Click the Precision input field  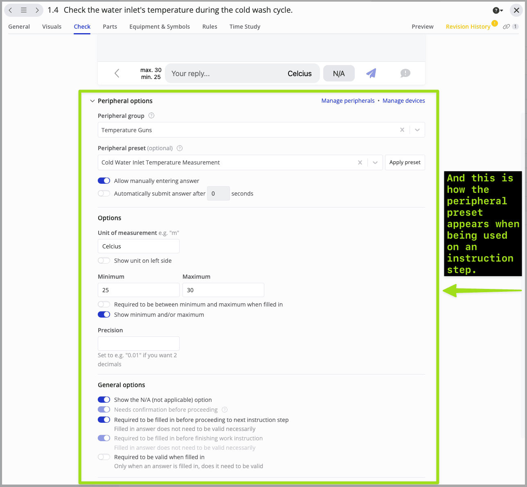point(139,343)
